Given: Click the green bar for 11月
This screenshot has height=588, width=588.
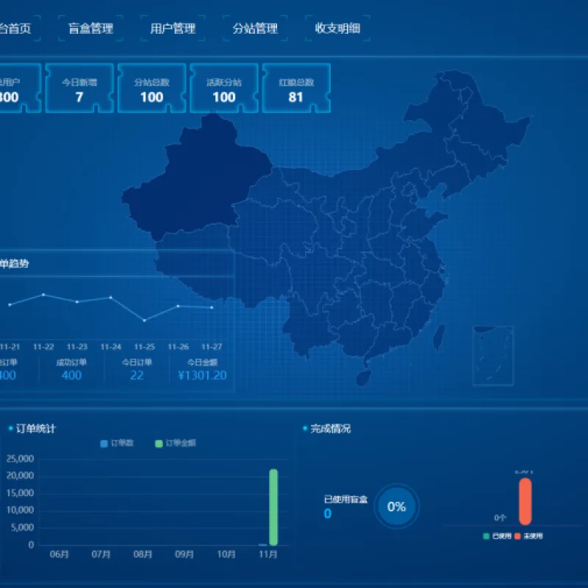Looking at the screenshot, I should click(273, 507).
